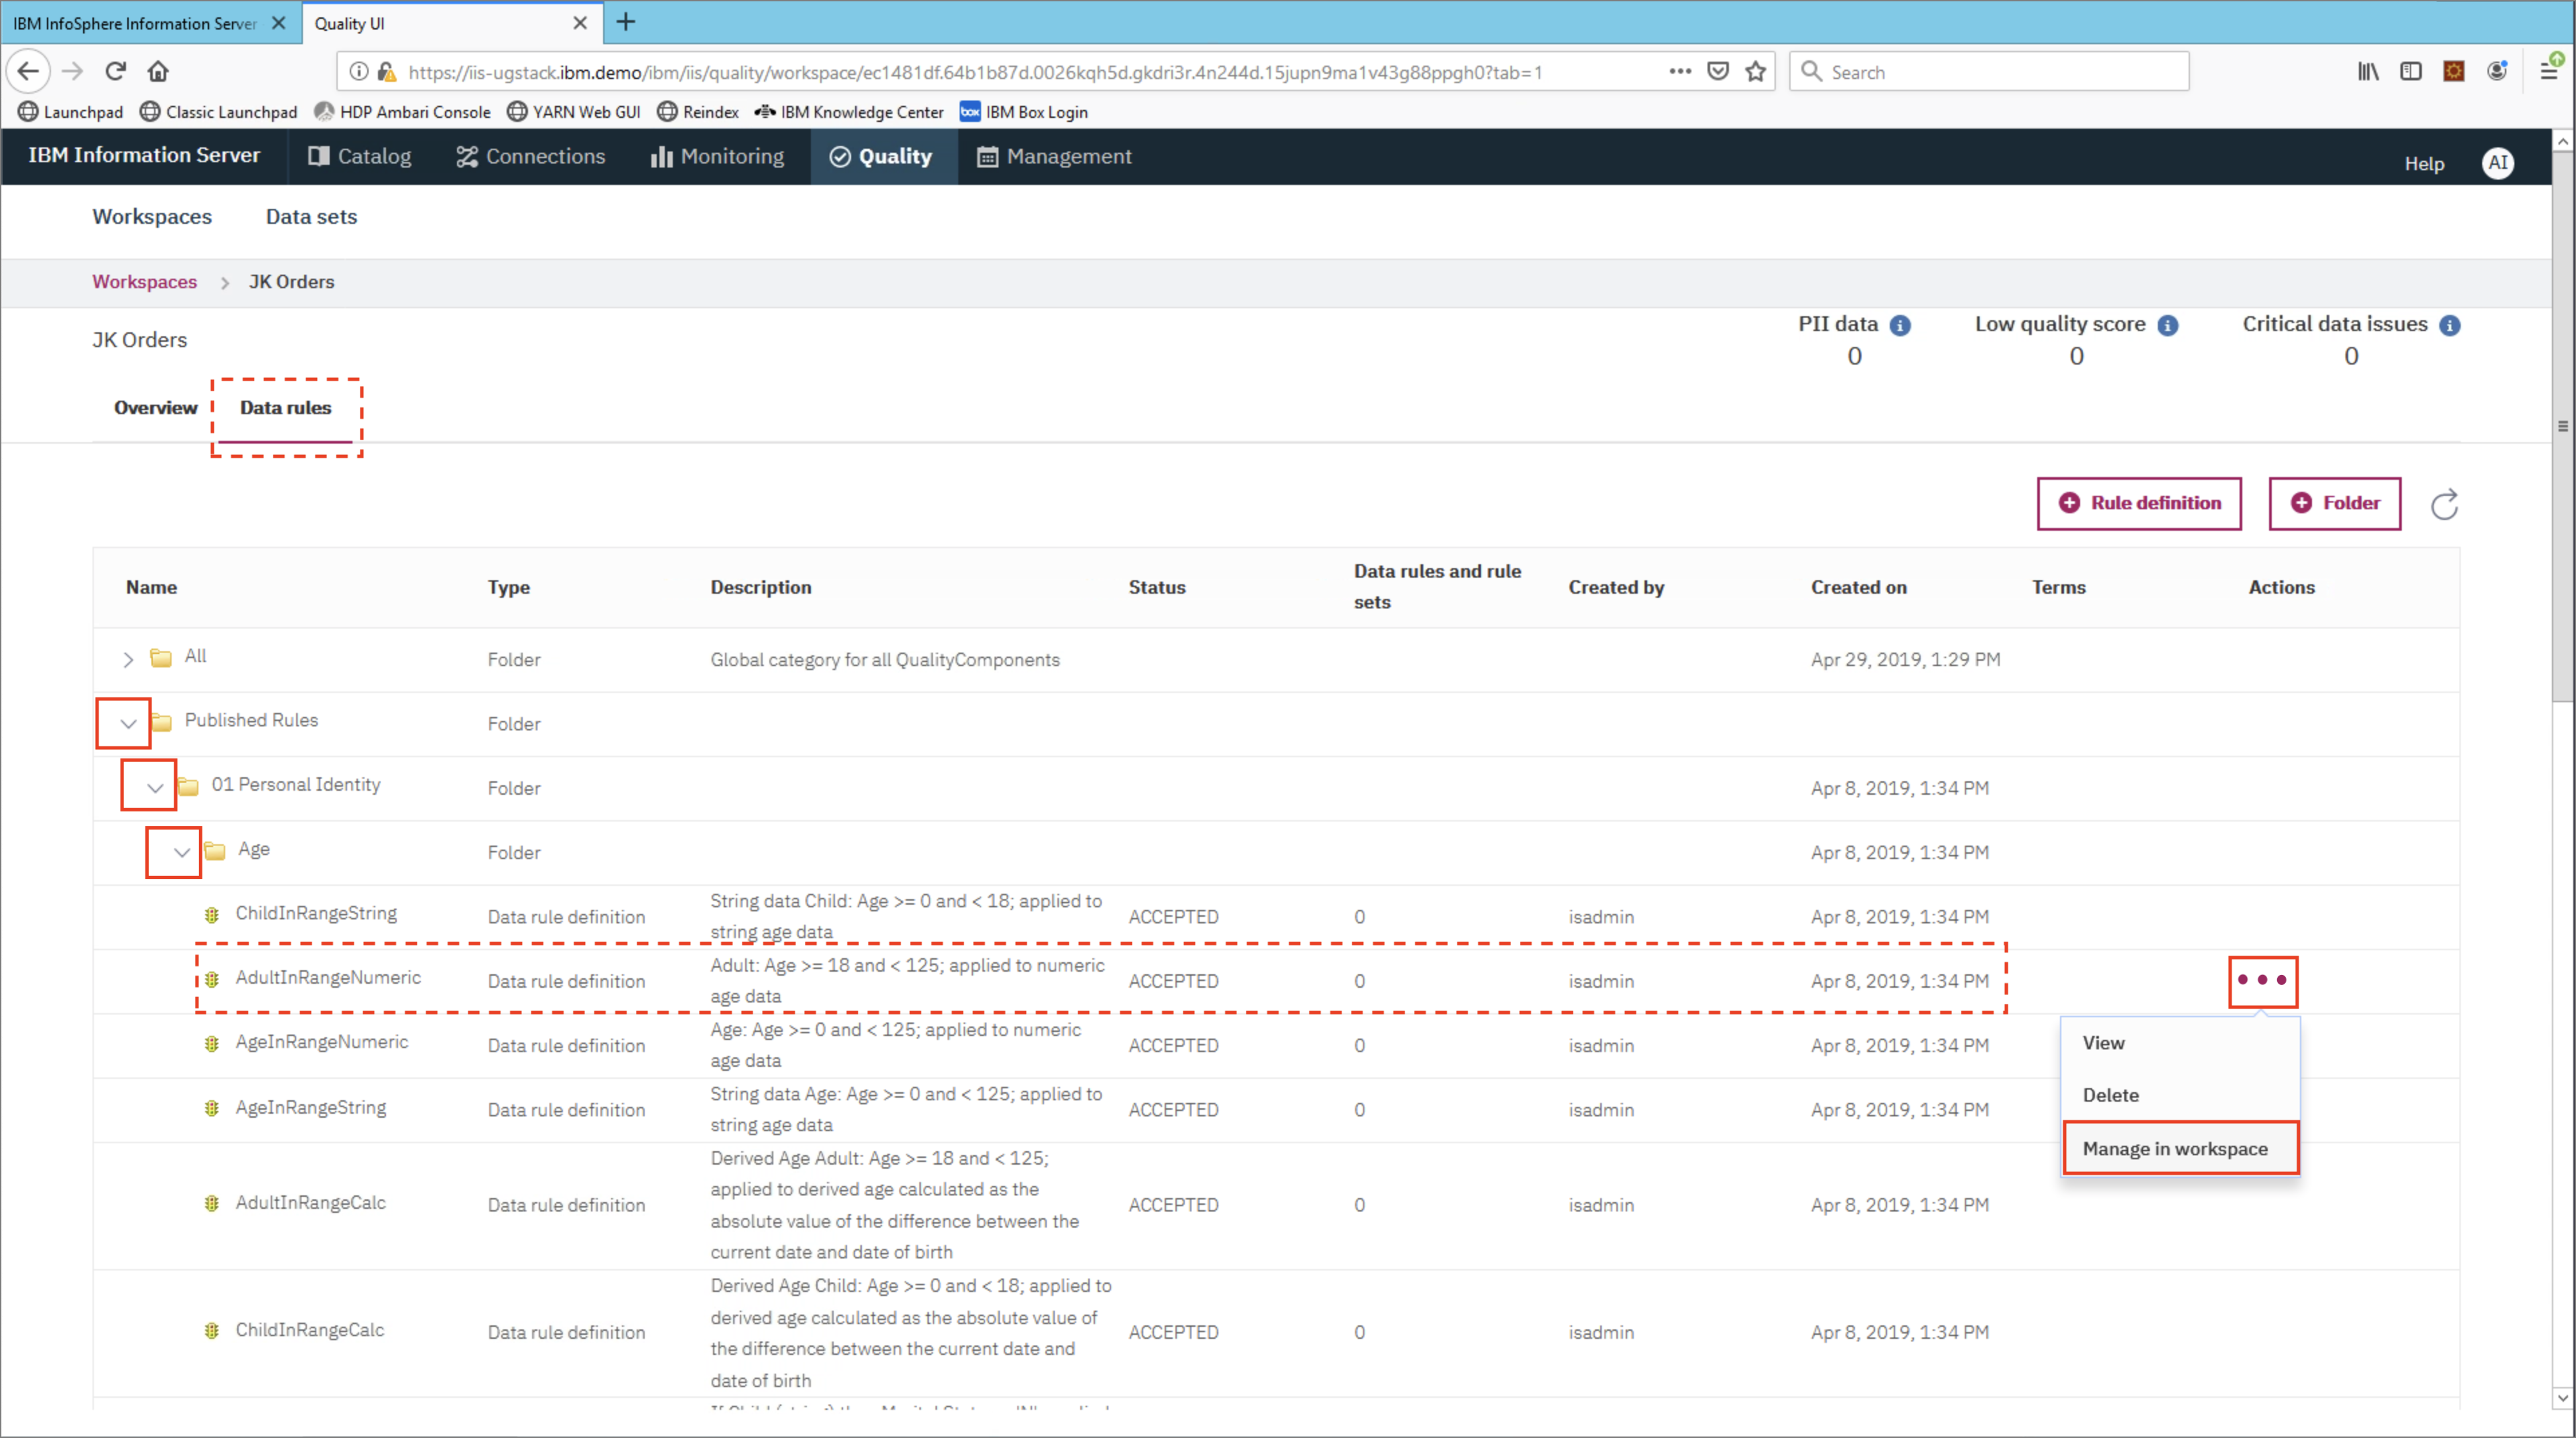This screenshot has width=2576, height=1438.
Task: Open the Classic Launchpad bookmark
Action: pos(218,112)
